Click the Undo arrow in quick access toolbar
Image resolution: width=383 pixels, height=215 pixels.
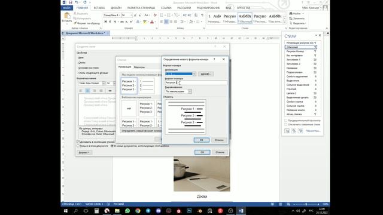77,2
